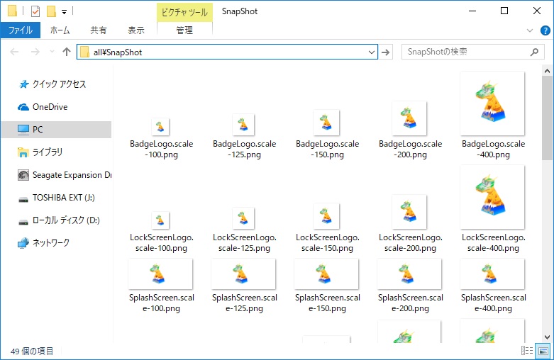This screenshot has width=554, height=360.
Task: Click the ライブラリ folder icon
Action: click(x=23, y=152)
